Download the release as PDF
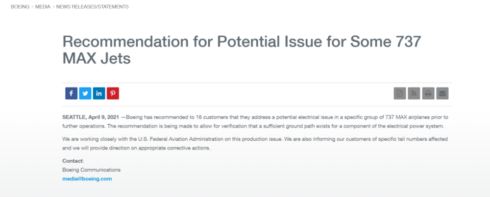The height and width of the screenshot is (197, 490). click(400, 93)
